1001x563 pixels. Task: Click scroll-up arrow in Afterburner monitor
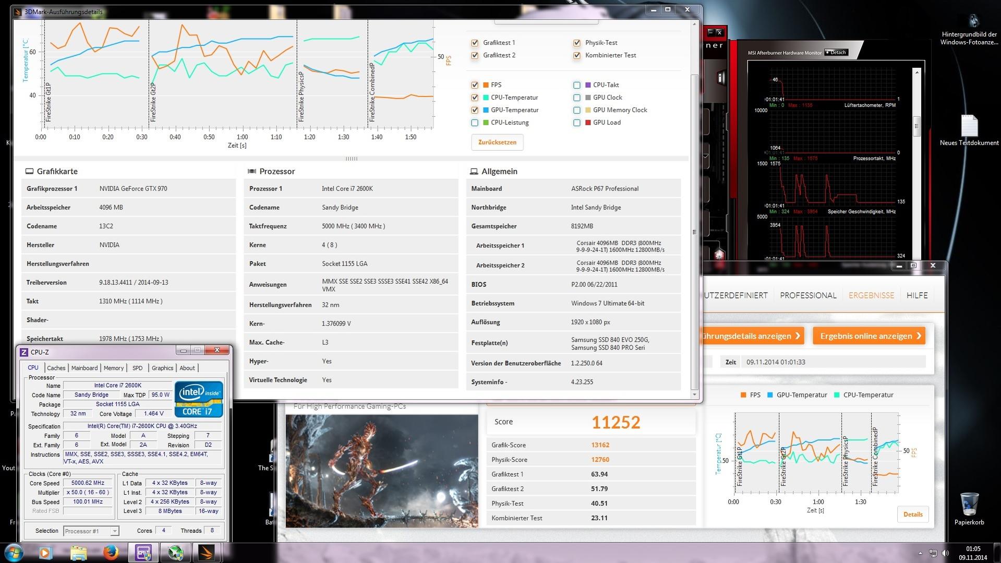click(x=917, y=72)
